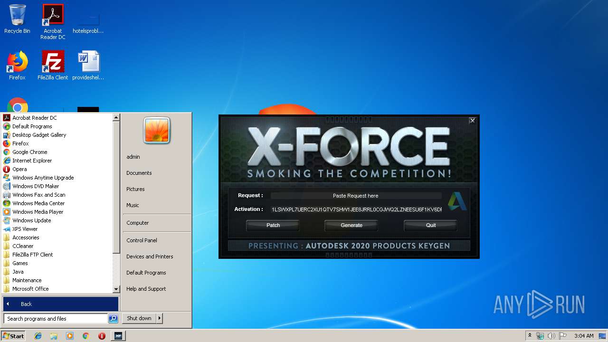Open Internet Explorer from taskbar
The image size is (608, 342).
click(x=38, y=336)
